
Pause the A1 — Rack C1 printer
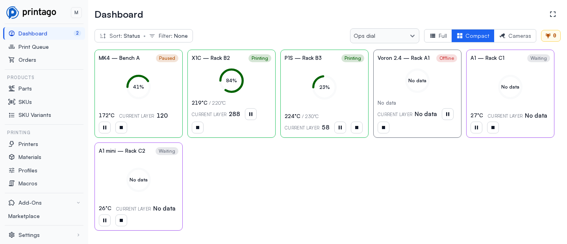476,128
